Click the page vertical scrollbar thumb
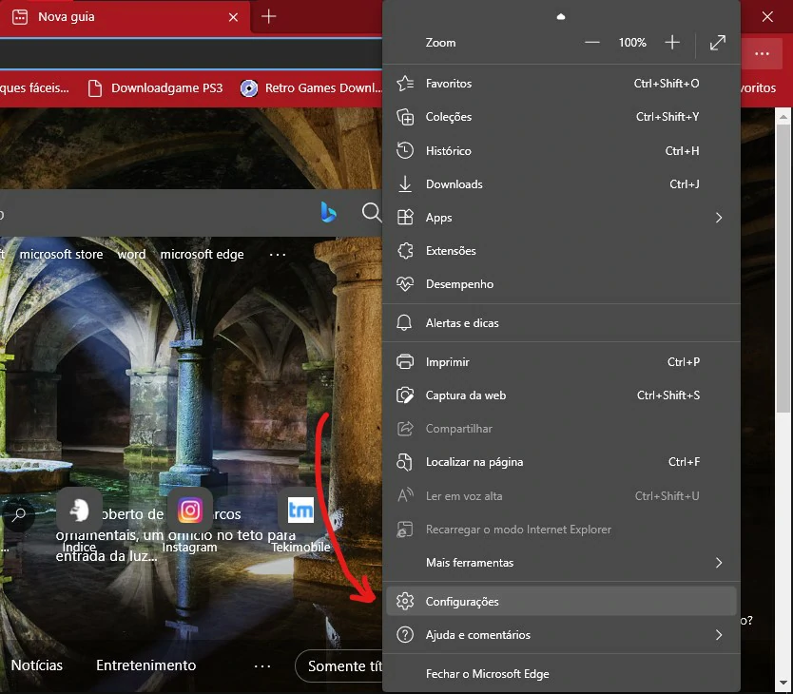The image size is (793, 694). pos(783,268)
